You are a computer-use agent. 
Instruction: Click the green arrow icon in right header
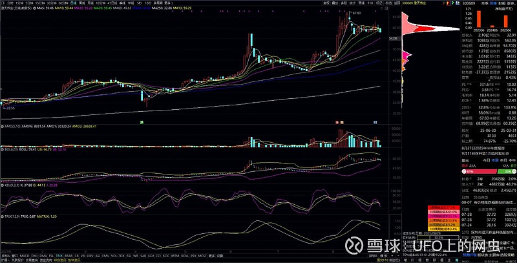click(x=453, y=3)
